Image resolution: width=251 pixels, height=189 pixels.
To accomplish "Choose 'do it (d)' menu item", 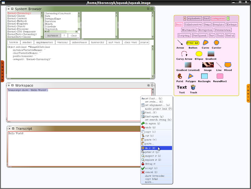I will pyautogui.click(x=157, y=148).
